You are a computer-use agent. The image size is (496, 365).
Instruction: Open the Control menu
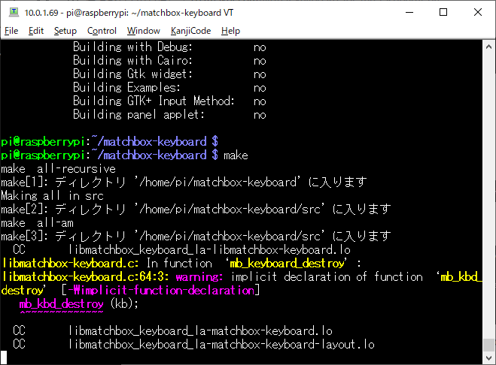[102, 31]
